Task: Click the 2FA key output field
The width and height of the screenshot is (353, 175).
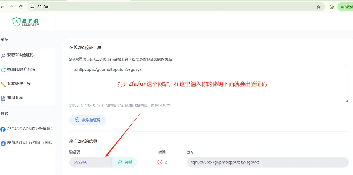Action: 268,162
